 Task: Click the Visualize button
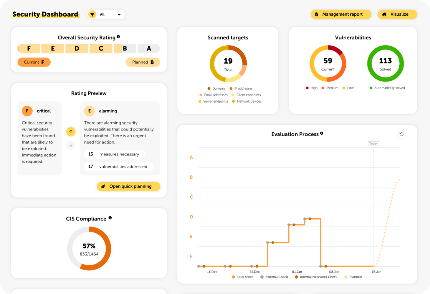point(397,14)
